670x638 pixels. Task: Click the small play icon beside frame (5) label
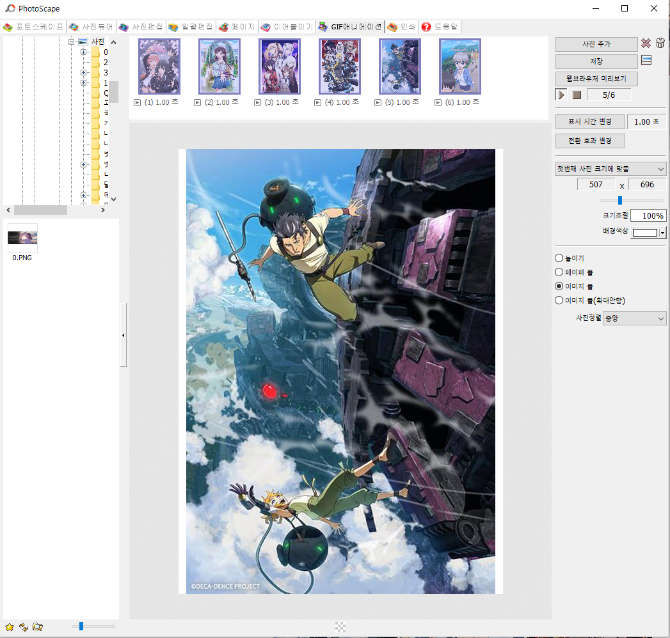(378, 103)
